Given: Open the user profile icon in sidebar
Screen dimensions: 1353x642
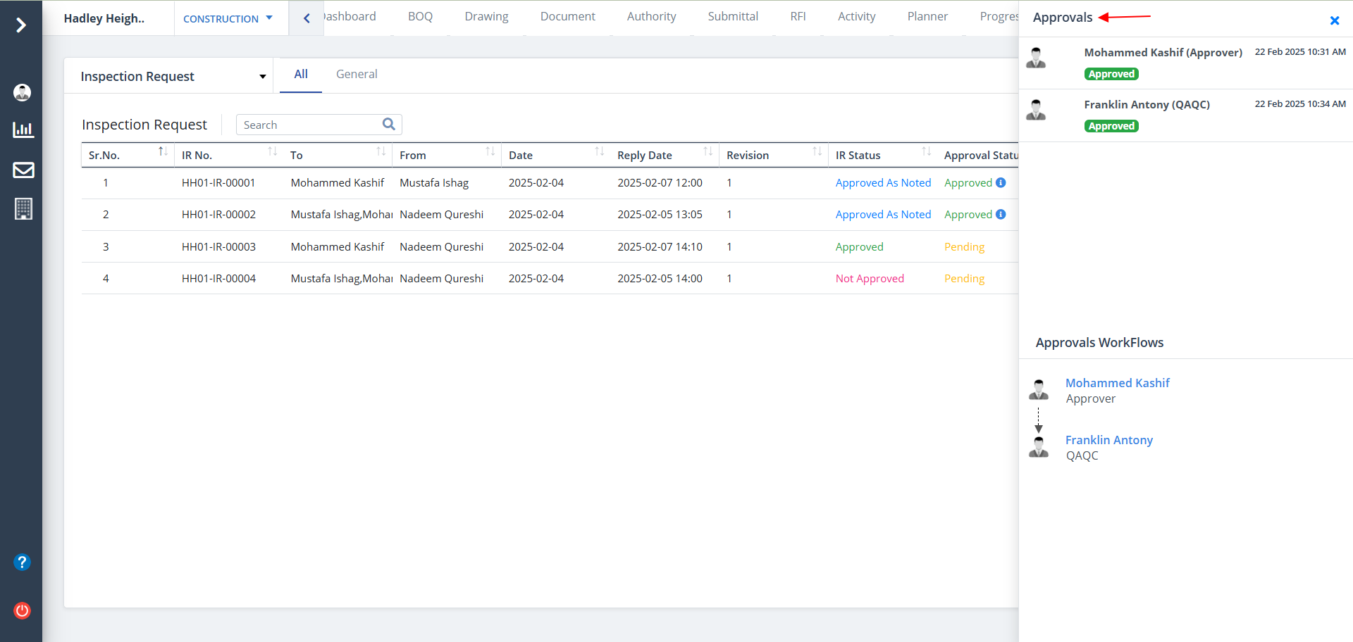Looking at the screenshot, I should click(23, 92).
